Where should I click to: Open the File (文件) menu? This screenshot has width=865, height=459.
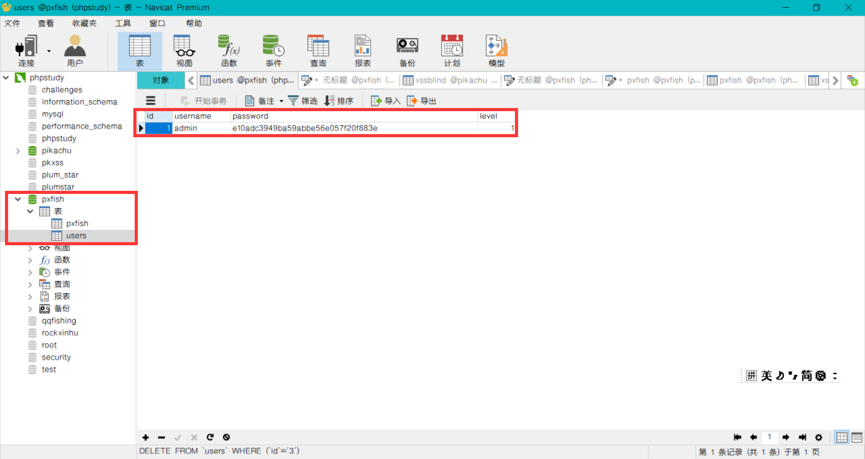(13, 23)
